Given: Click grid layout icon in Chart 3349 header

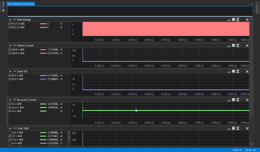Looking at the screenshot, I should click(234, 128).
